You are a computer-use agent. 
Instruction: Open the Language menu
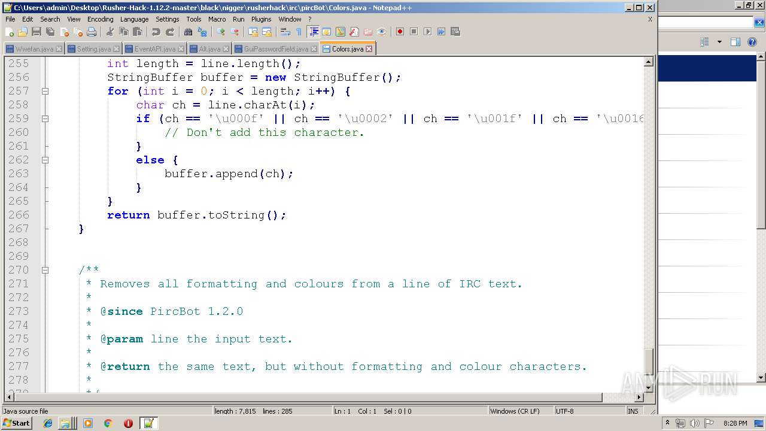[134, 19]
